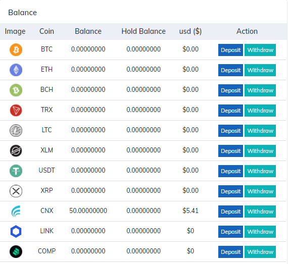Withdraw from the BTC wallet
The image size is (288, 264).
coord(260,50)
